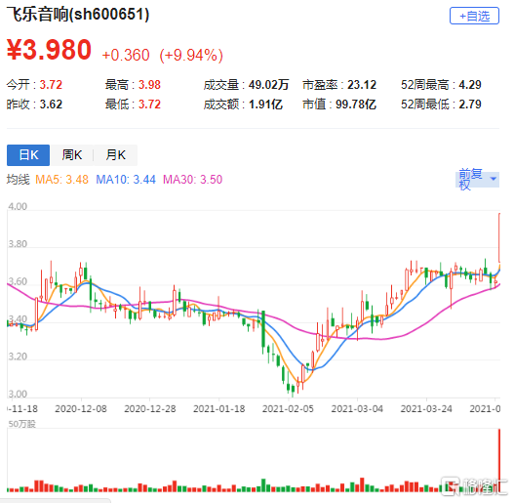Click the 最高 high value 3.98

[x=149, y=85]
